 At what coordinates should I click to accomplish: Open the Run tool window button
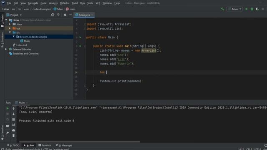pyautogui.click(x=29, y=145)
